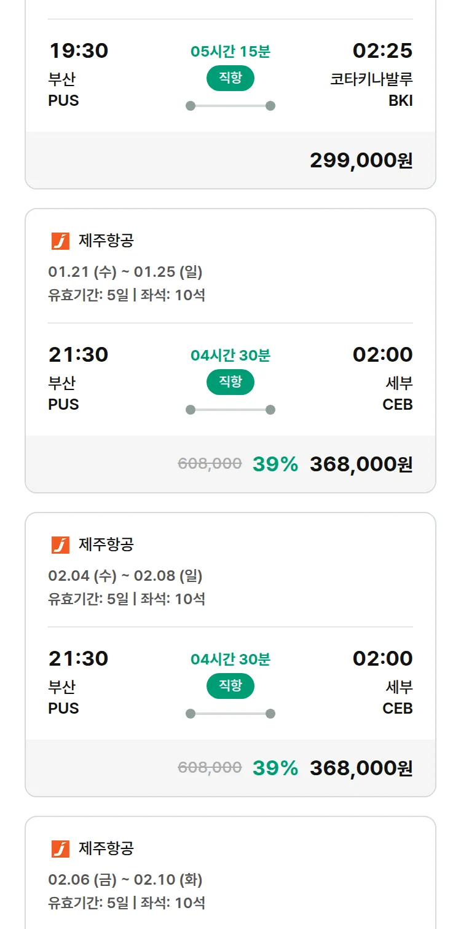Open date range 02.04 (수) ~ 02.08 (일)
This screenshot has width=461, height=929.
[x=125, y=576]
